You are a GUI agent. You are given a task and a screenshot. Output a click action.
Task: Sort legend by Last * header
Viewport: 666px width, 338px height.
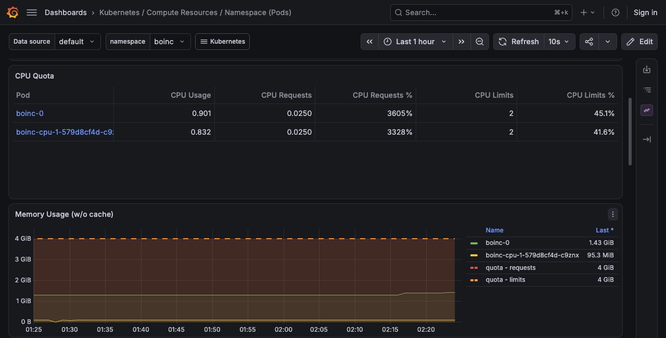605,230
